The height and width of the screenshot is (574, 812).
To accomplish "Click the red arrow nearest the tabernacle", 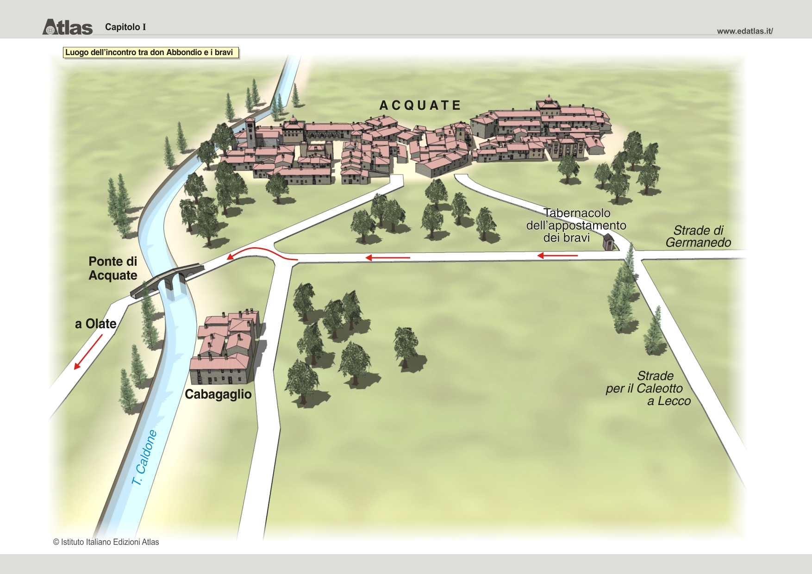I will (557, 255).
